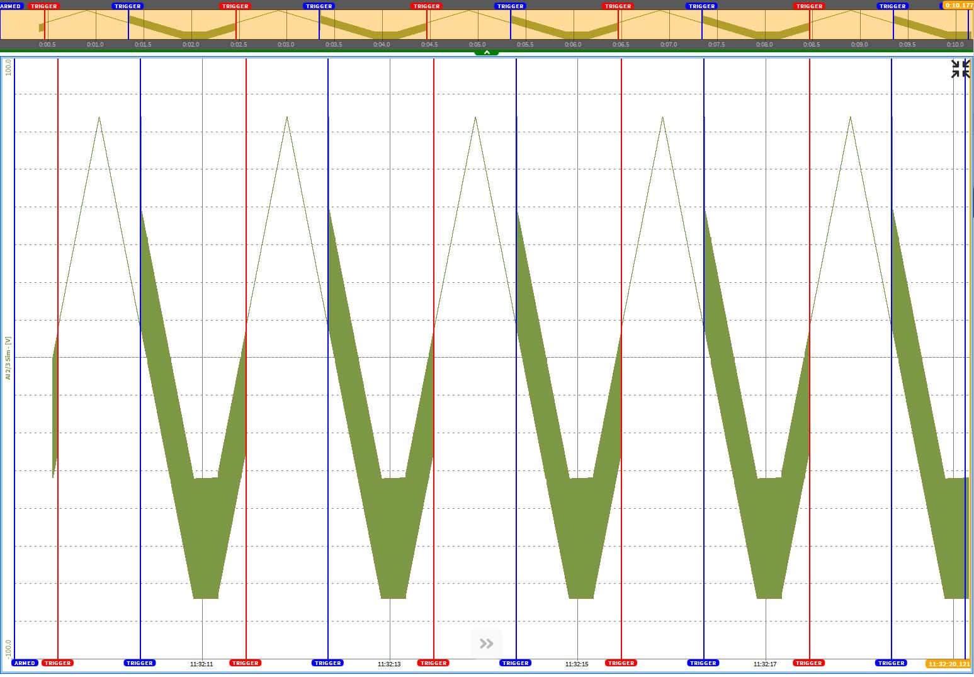
Task: Select bottom red TRIGGER just after 11:32:17
Action: [808, 663]
